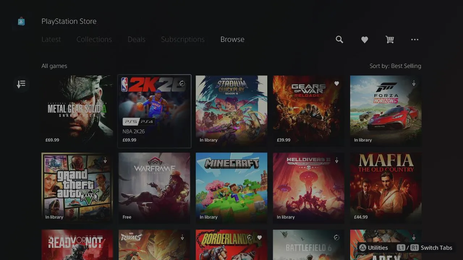Viewport: 463px width, 260px height.
Task: Open the search magnifier icon
Action: click(339, 39)
